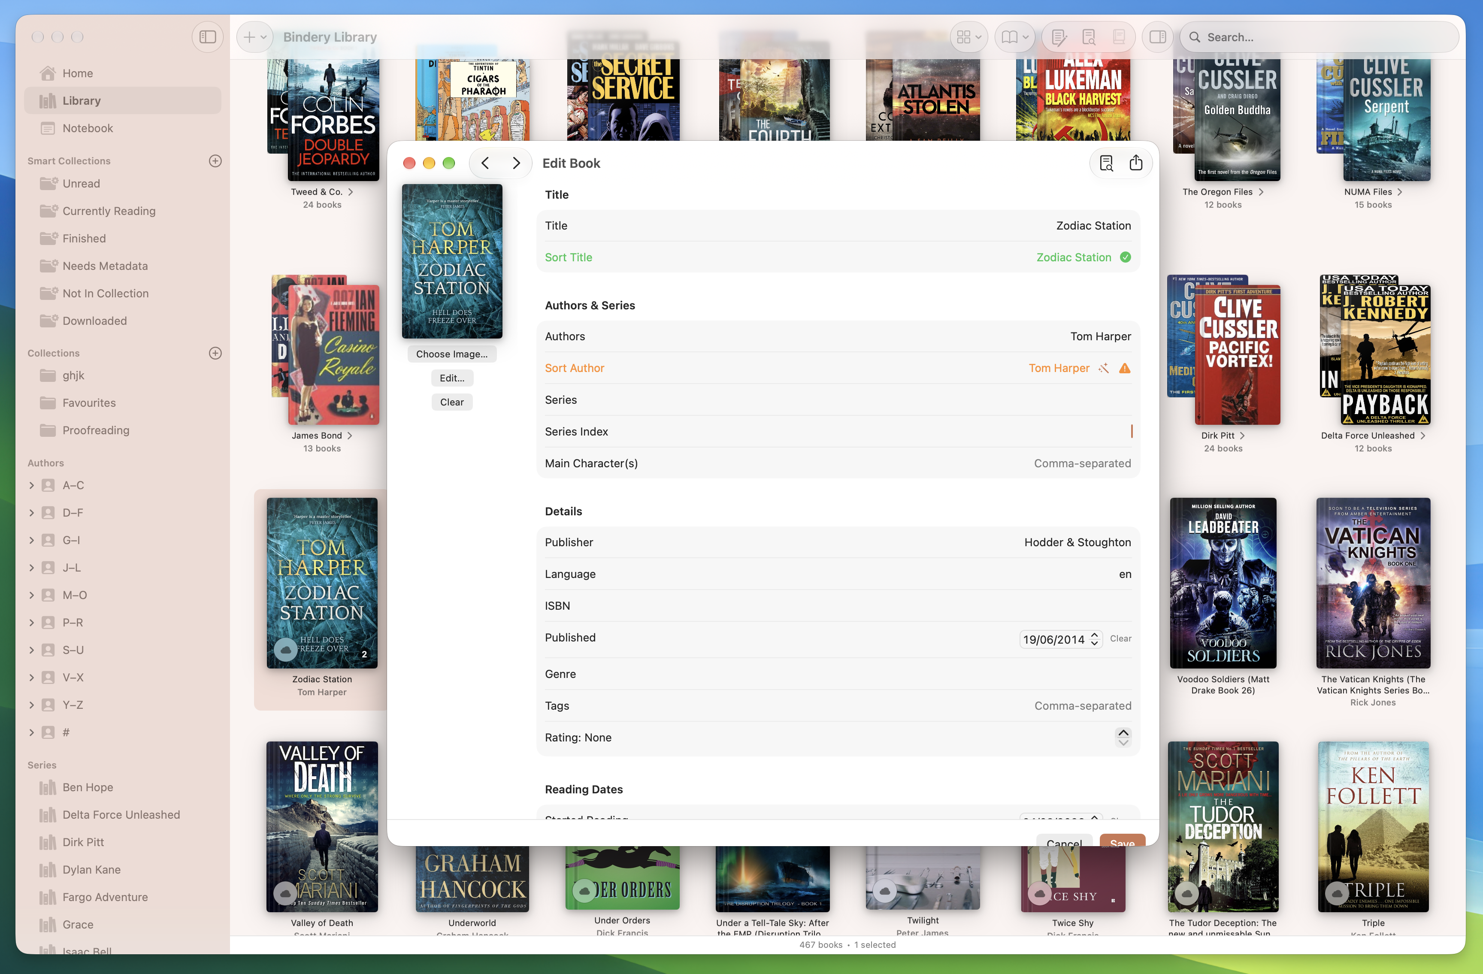Expand the M–O authors group
This screenshot has height=974, width=1483.
point(32,595)
